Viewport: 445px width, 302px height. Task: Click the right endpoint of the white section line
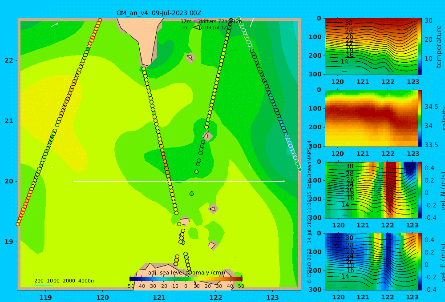coord(284,181)
